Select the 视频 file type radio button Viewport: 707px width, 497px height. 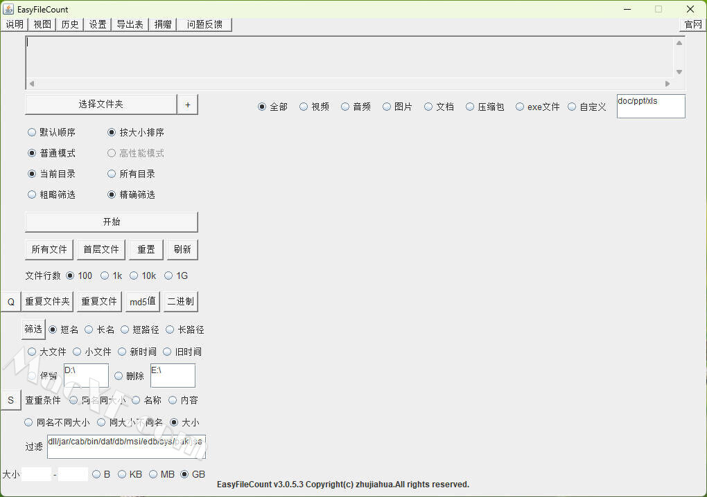(x=304, y=107)
